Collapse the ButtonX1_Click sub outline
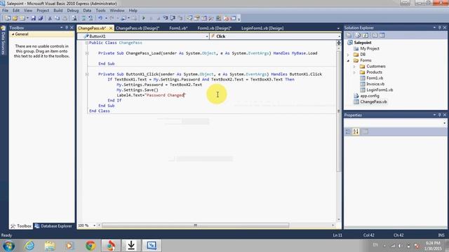 click(87, 74)
